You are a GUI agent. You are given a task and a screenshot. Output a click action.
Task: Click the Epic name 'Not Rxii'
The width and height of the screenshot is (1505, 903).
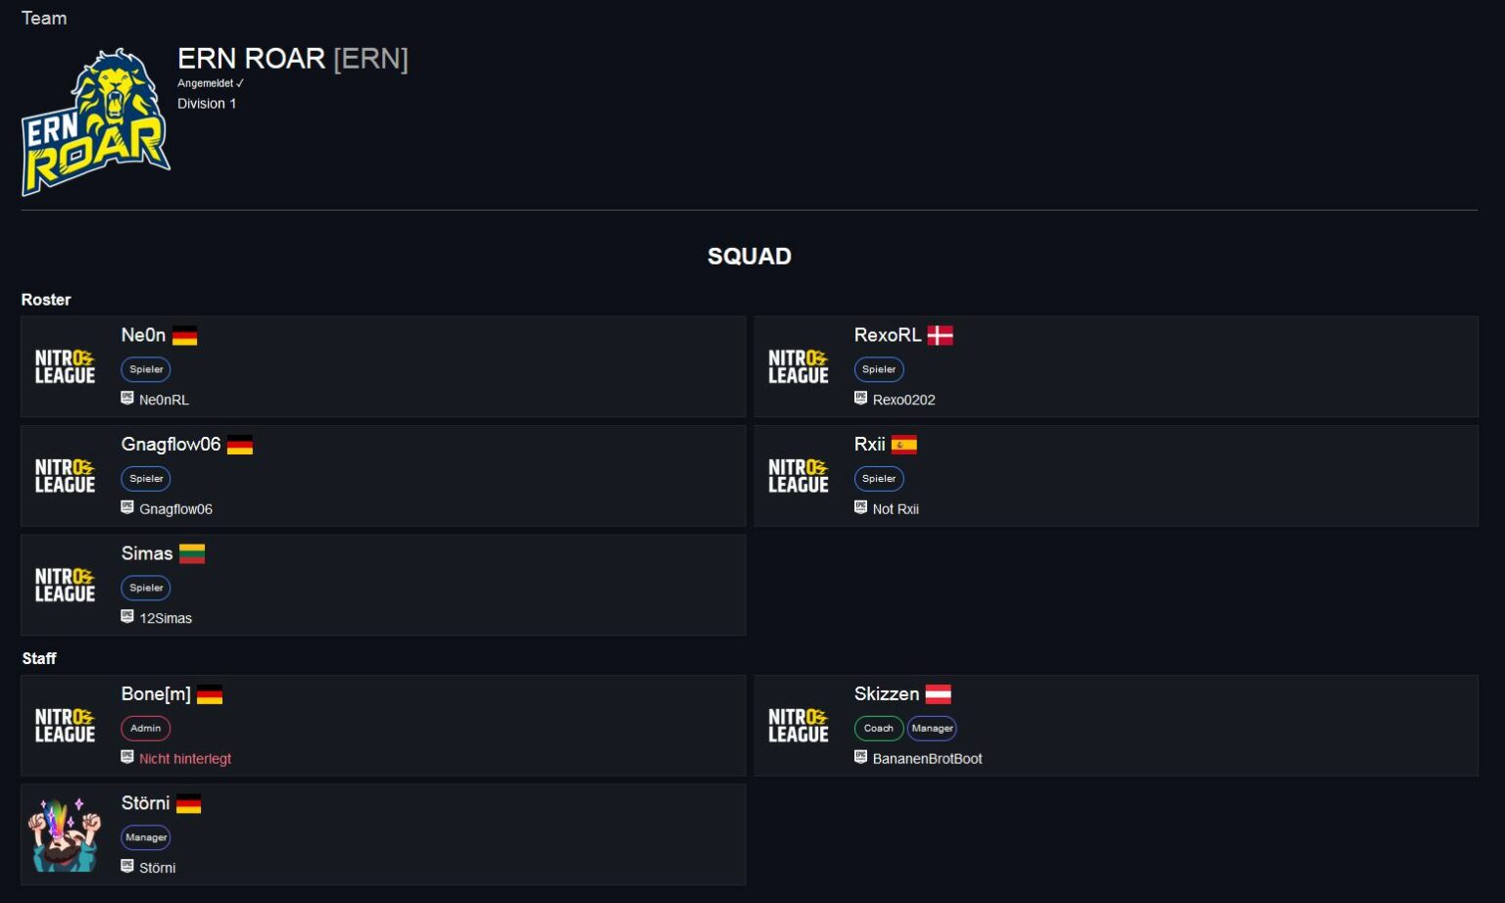coord(896,509)
